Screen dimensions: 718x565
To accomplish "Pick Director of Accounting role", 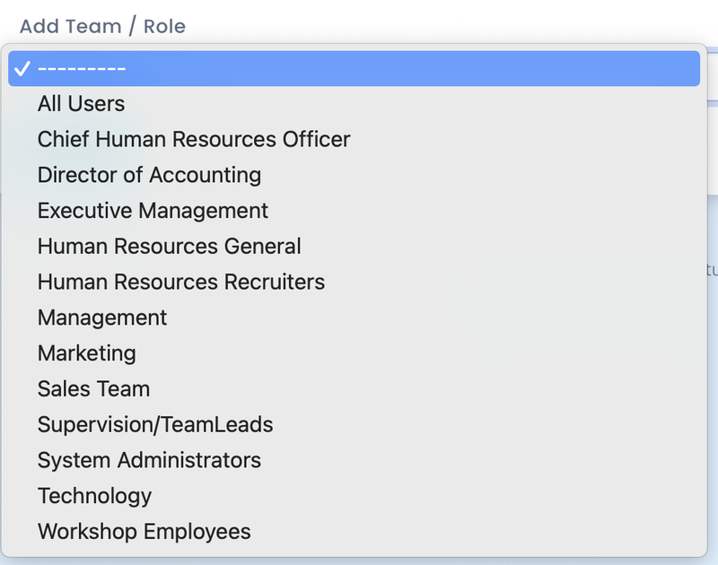I will [149, 175].
